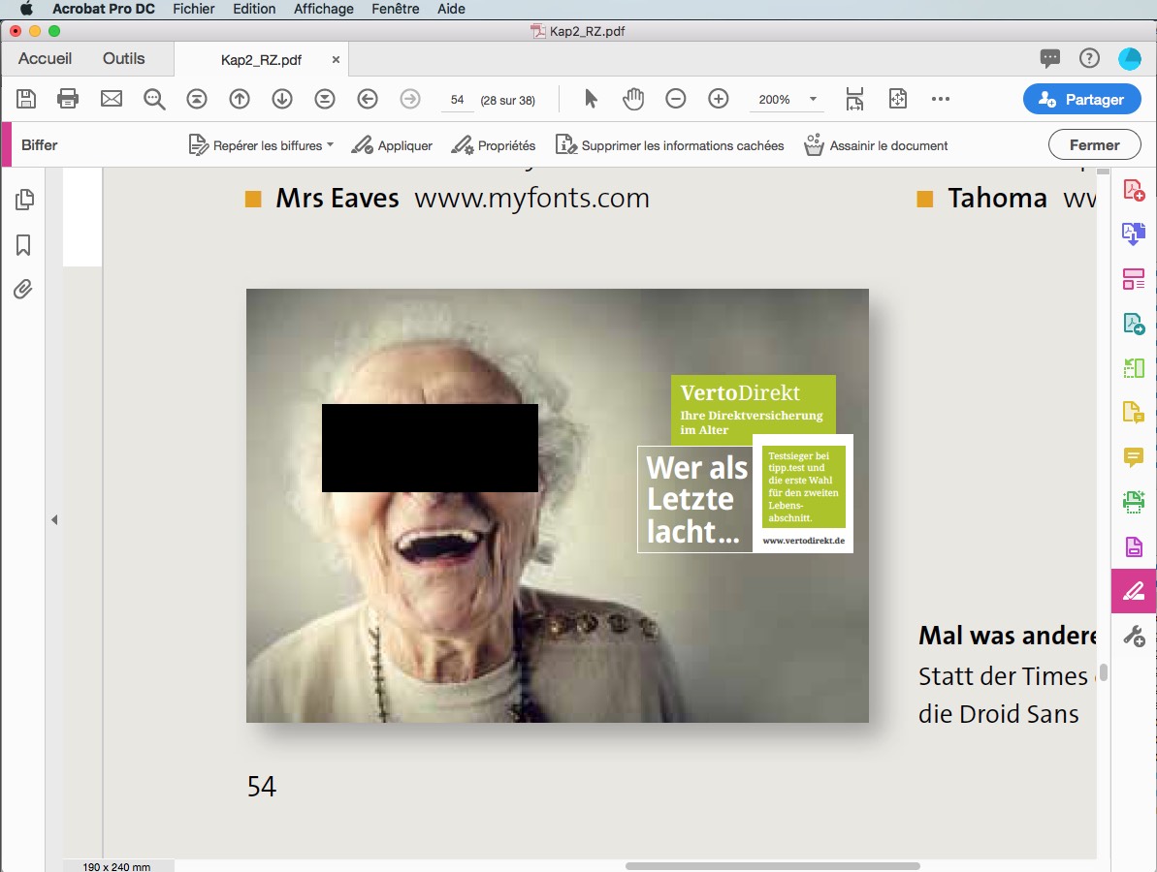1157x872 pixels.
Task: Go to last page icon
Action: (x=325, y=99)
